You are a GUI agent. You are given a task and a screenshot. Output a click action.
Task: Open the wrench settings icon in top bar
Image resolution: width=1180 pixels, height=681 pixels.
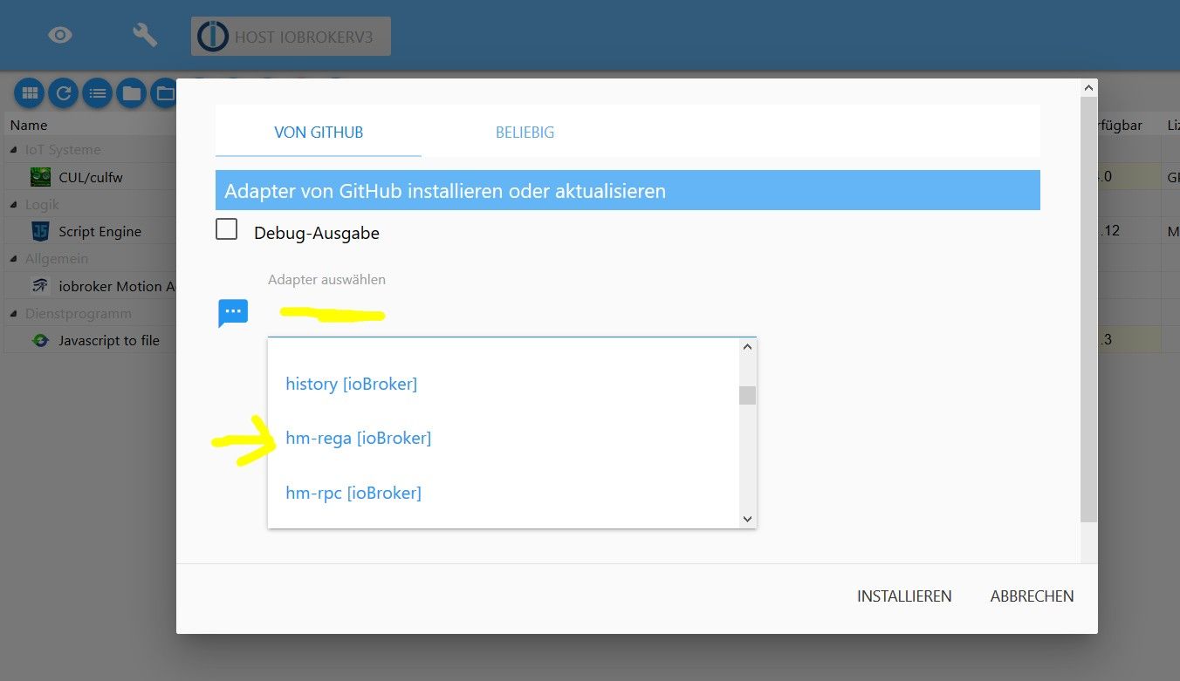tap(145, 35)
